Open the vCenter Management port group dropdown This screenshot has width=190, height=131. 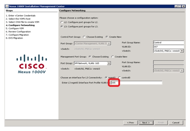click(x=109, y=44)
